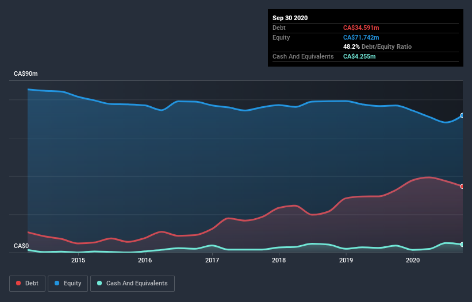
Task: Click the blue Equity endpoint marker on chart
Action: point(462,115)
